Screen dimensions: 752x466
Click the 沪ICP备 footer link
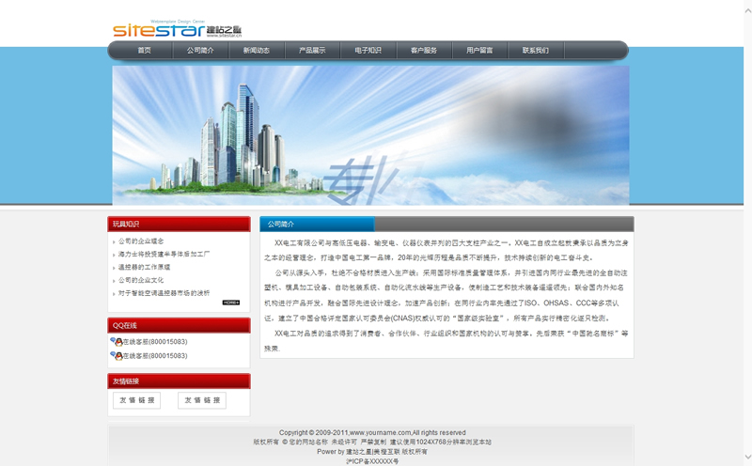point(372,461)
